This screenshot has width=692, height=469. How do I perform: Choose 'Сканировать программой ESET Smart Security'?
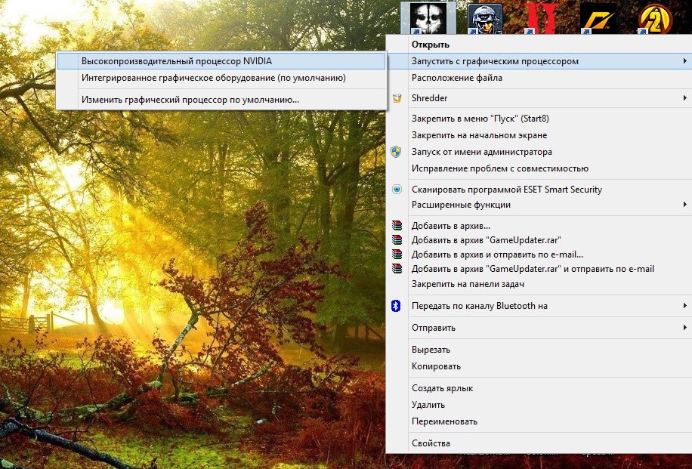[539, 190]
